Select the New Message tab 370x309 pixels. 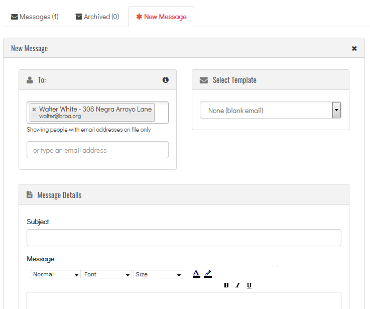click(x=161, y=17)
